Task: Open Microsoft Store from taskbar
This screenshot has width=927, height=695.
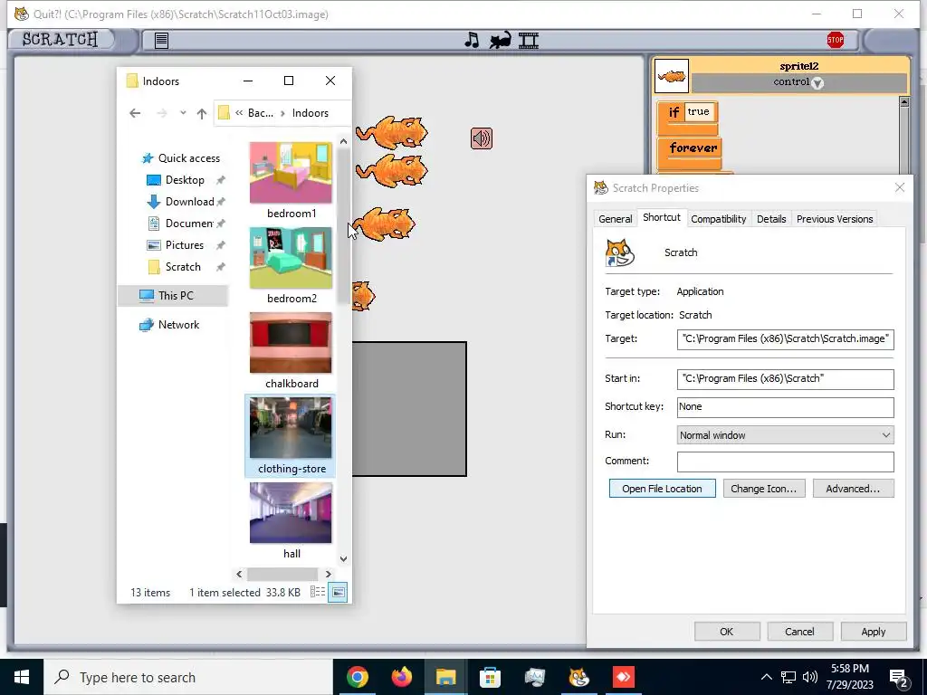Action: tap(490, 677)
